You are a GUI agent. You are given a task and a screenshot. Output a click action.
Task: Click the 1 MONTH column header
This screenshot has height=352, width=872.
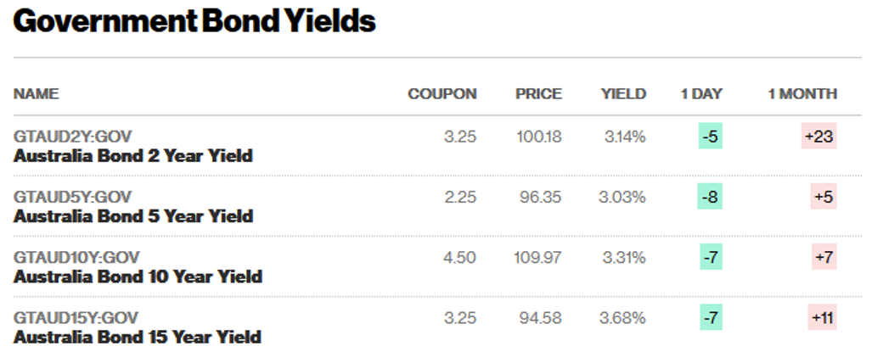[x=802, y=93]
